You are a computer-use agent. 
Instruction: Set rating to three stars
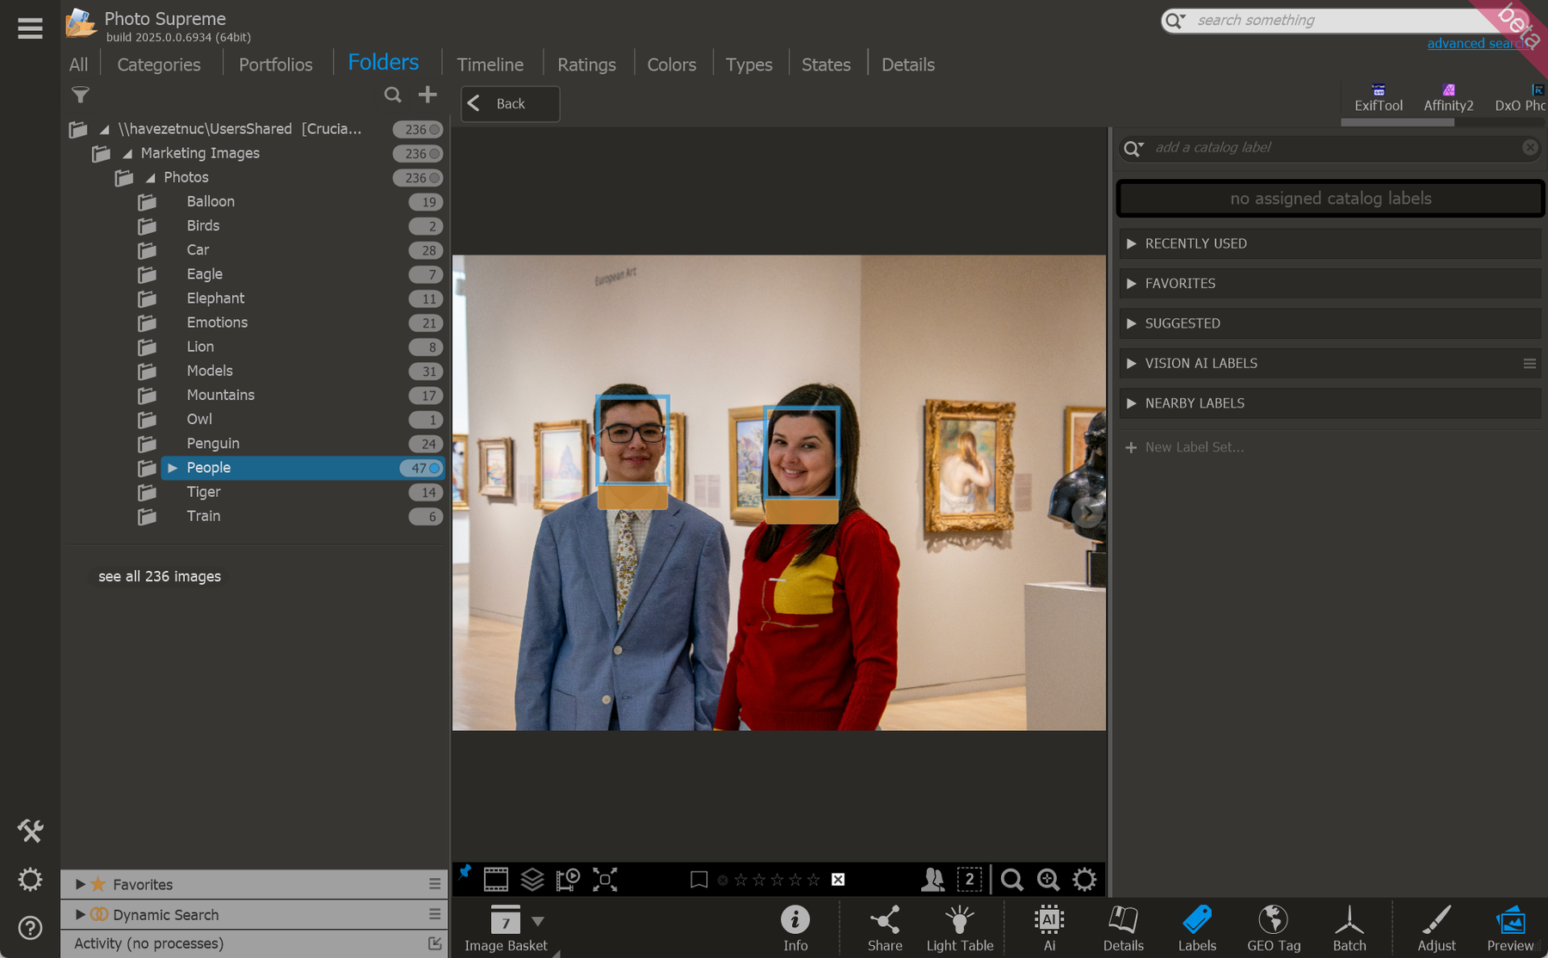point(777,880)
